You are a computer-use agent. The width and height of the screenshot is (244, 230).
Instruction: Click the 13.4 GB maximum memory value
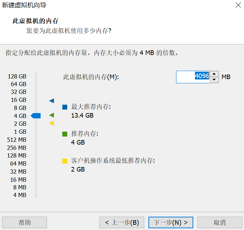[82, 116]
